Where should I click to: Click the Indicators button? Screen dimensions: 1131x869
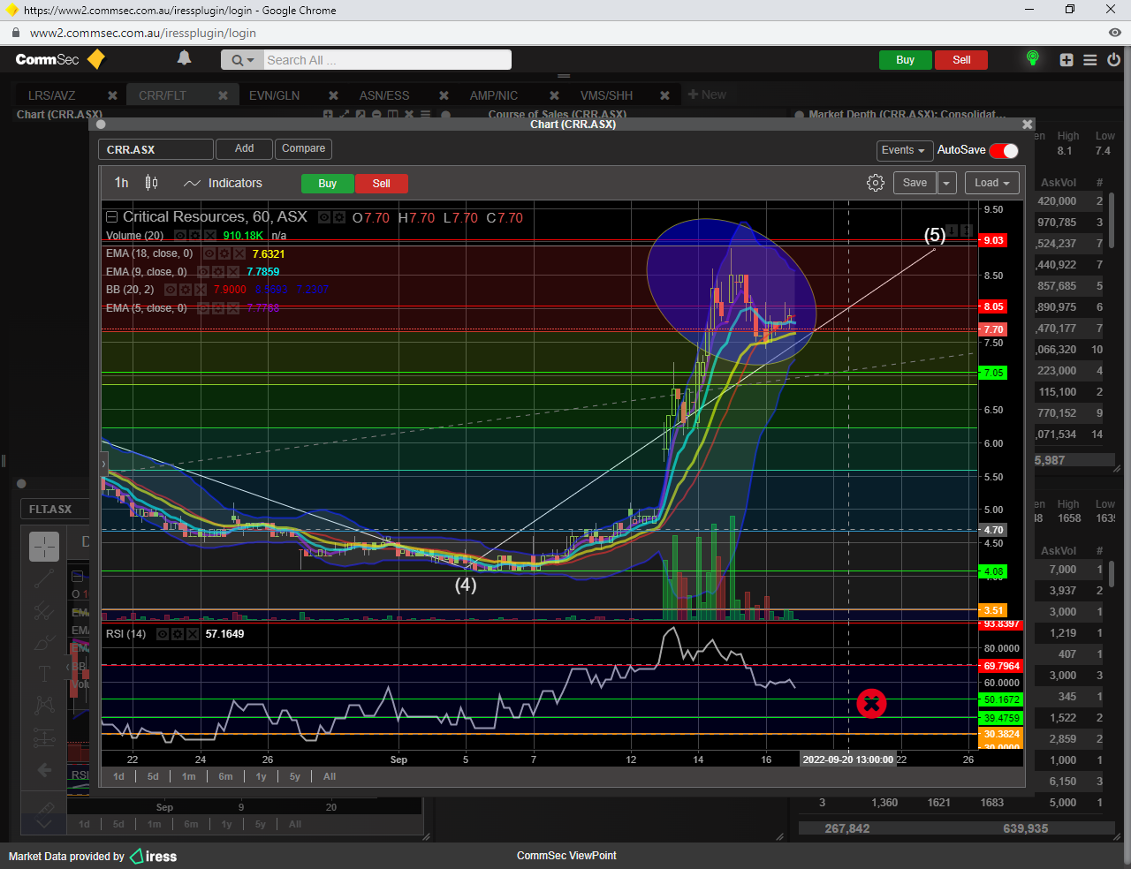(224, 183)
